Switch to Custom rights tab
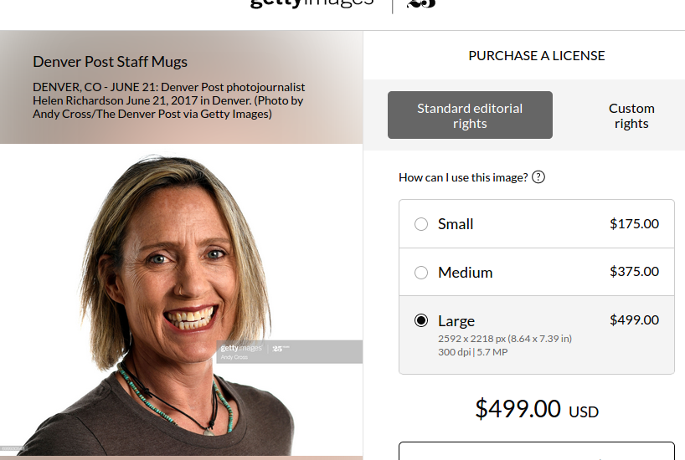This screenshot has height=460, width=685. (631, 115)
